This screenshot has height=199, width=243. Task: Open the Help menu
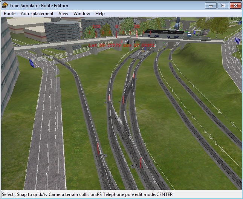(100, 14)
